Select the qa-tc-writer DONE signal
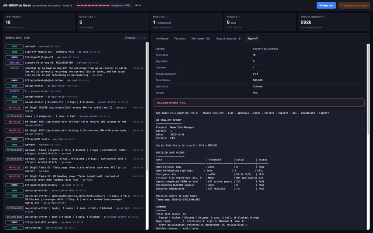373x233 pixels. (x=75, y=228)
